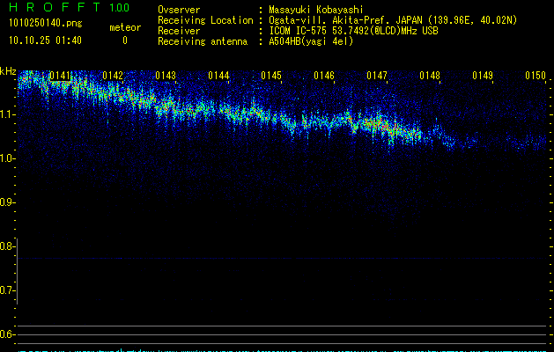Click the HROFFT 1.00 title text
554x352 pixels.
coord(70,7)
